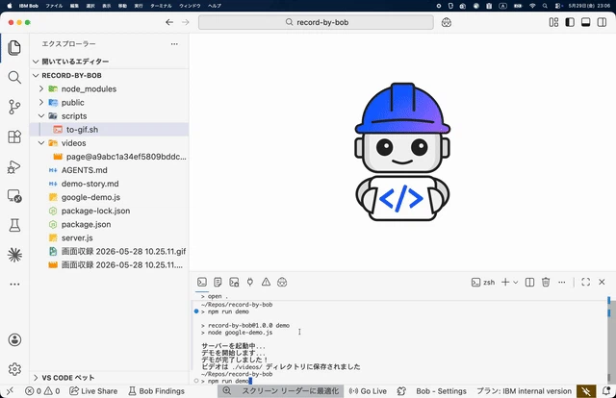Open the Manage gear menu
The width and height of the screenshot is (616, 398).
click(14, 369)
